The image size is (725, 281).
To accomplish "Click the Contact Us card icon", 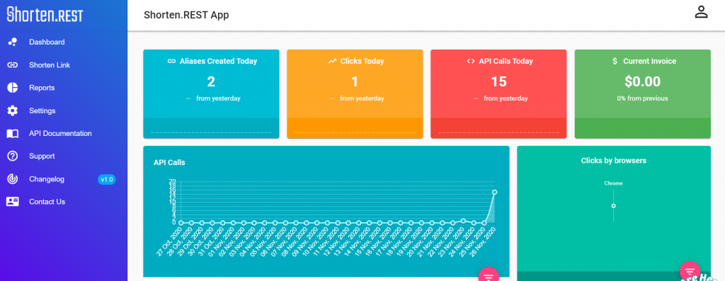I will tap(13, 202).
